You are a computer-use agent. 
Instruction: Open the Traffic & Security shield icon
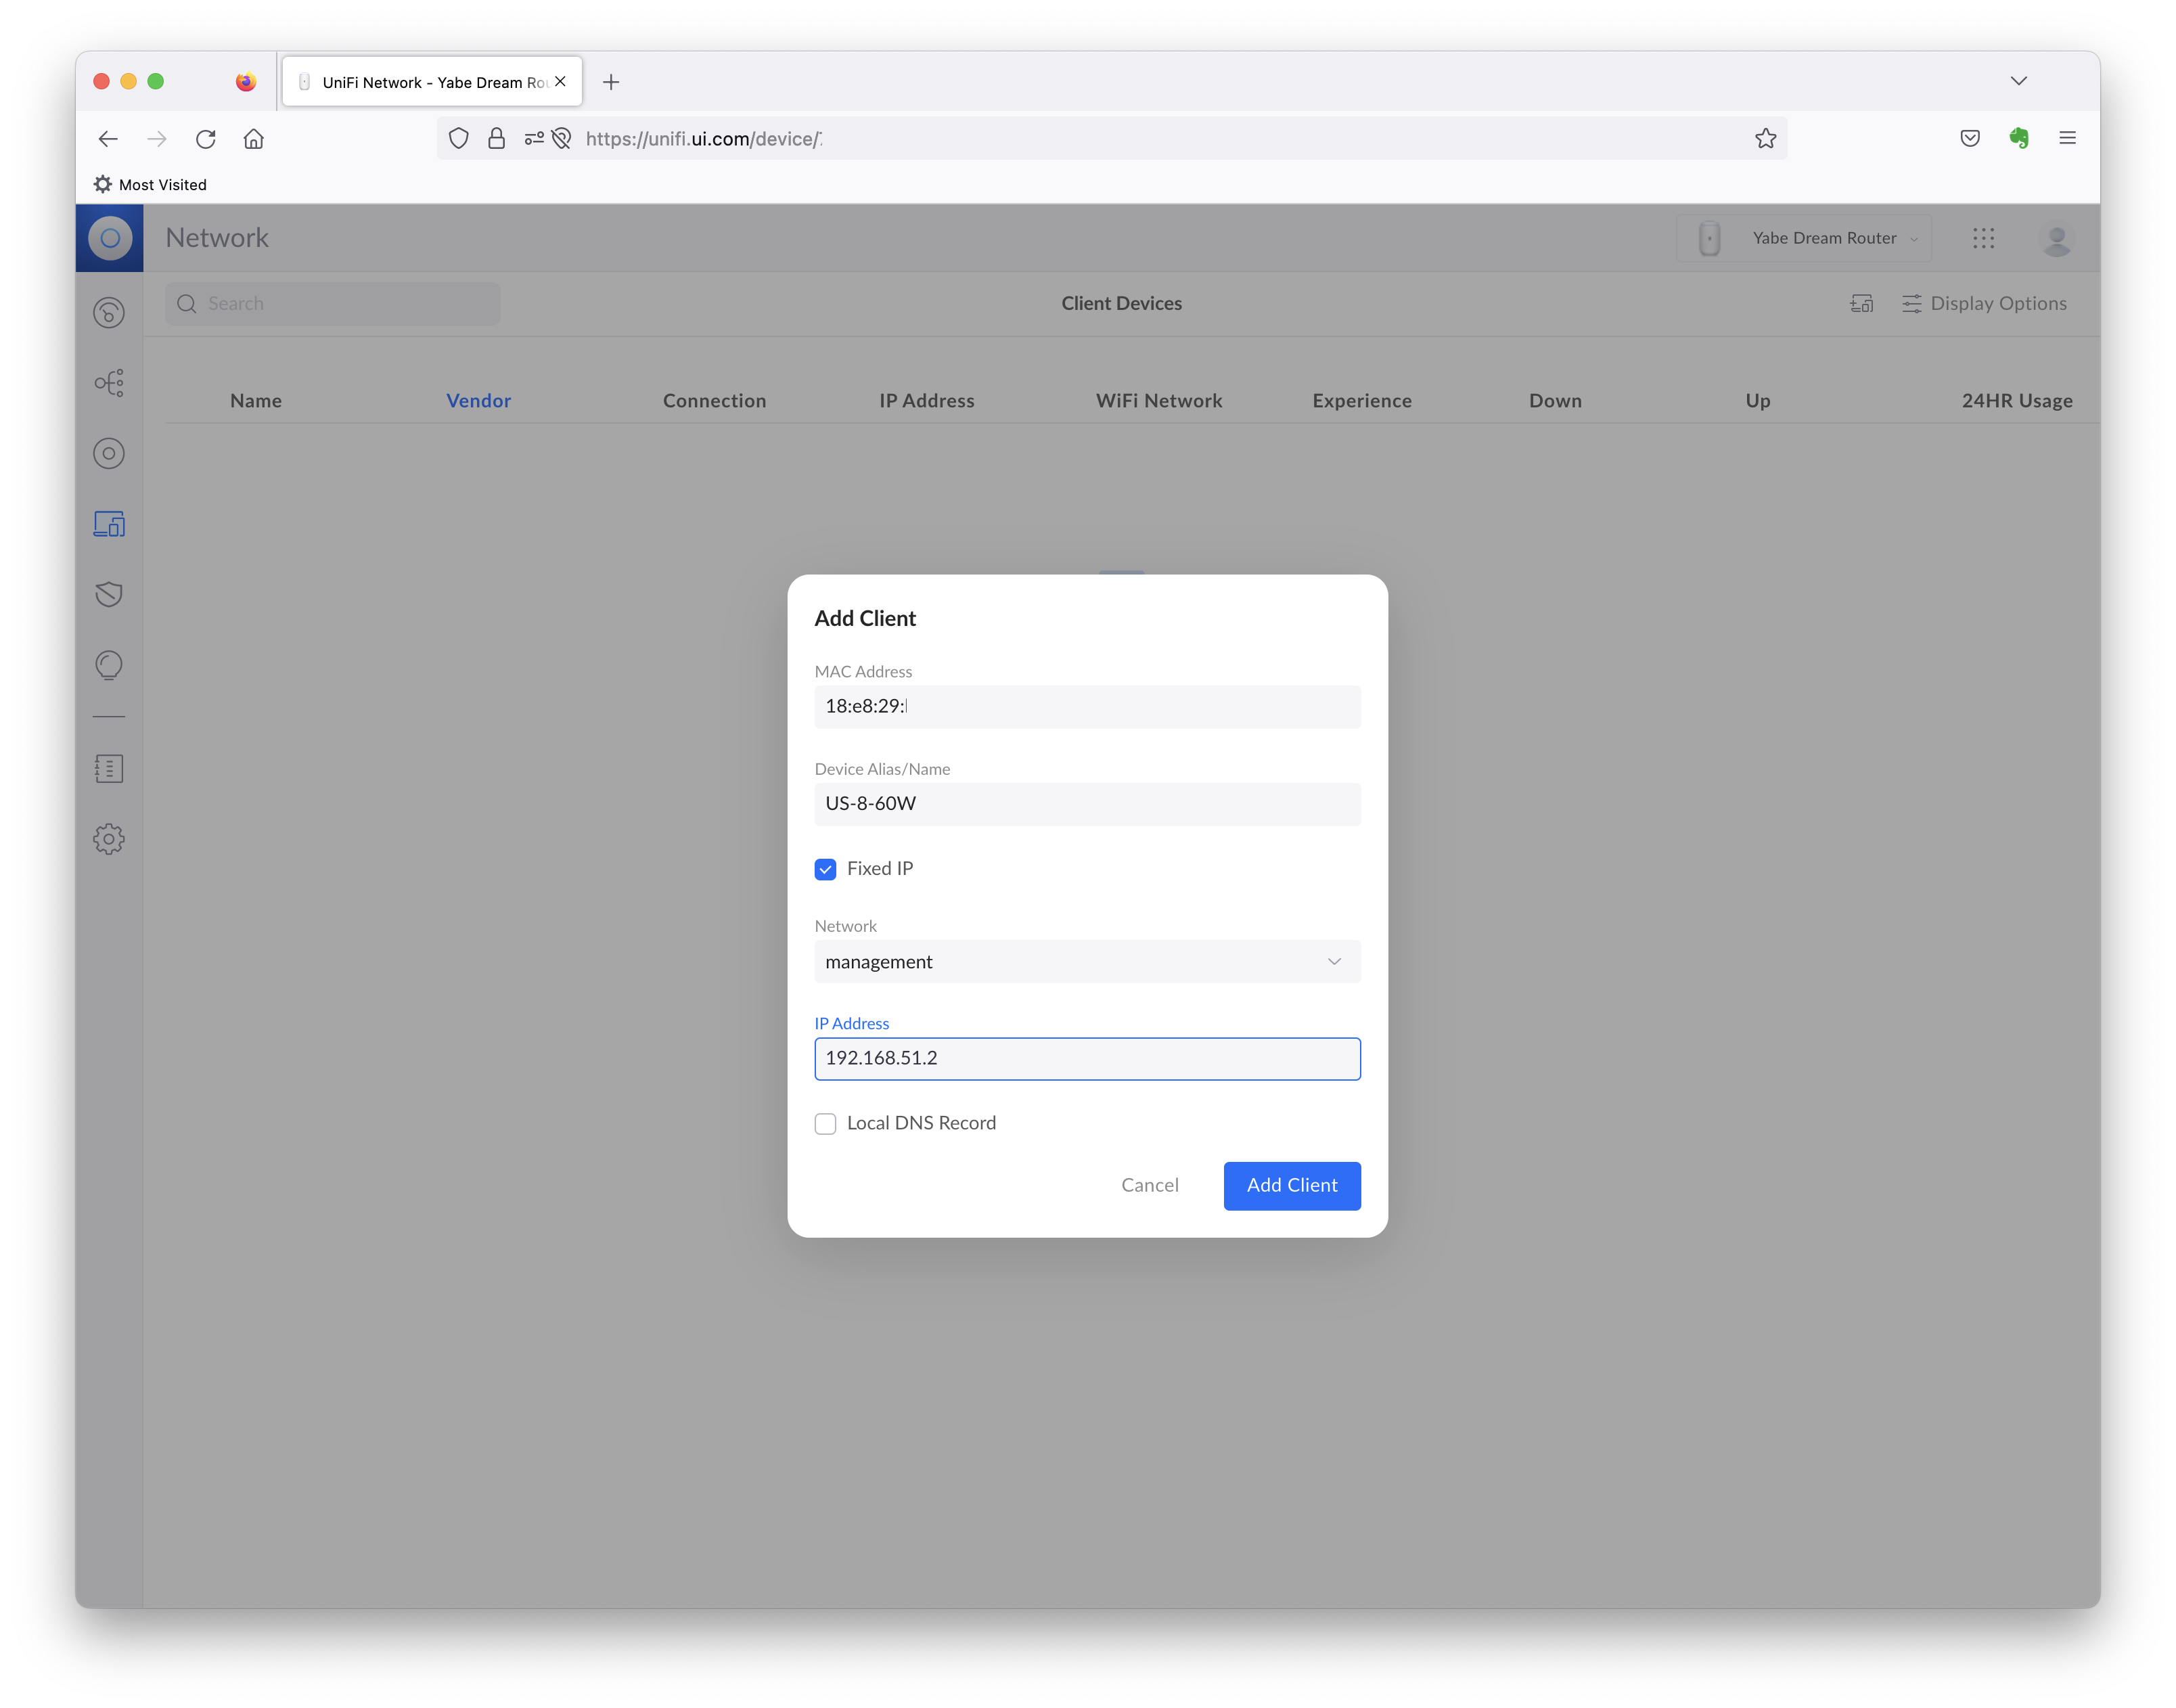point(109,594)
